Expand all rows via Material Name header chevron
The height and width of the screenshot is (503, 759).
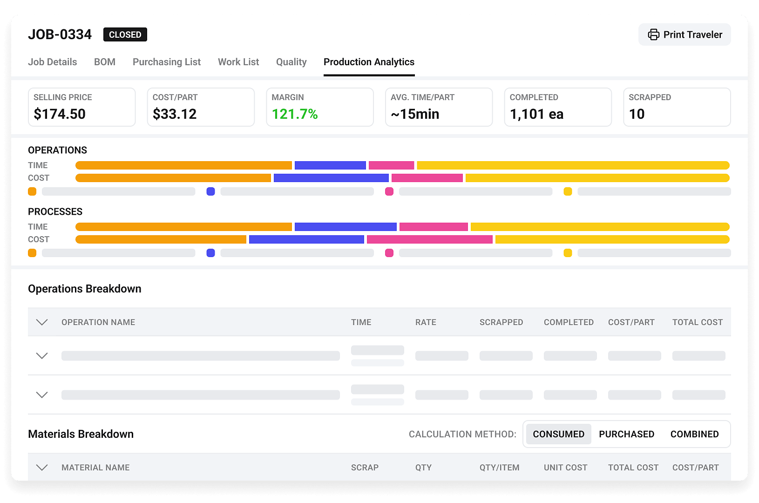[x=42, y=468]
